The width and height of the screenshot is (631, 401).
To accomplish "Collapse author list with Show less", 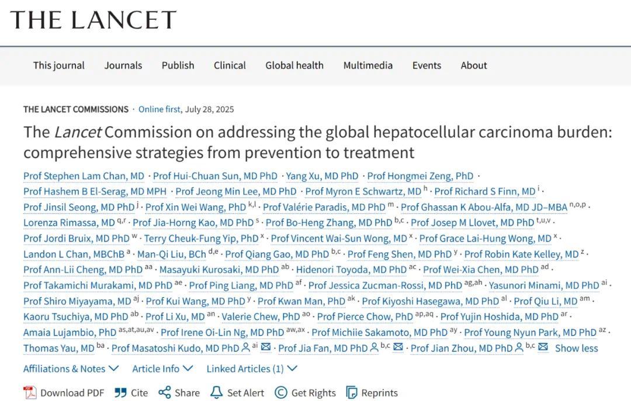I will (576, 348).
